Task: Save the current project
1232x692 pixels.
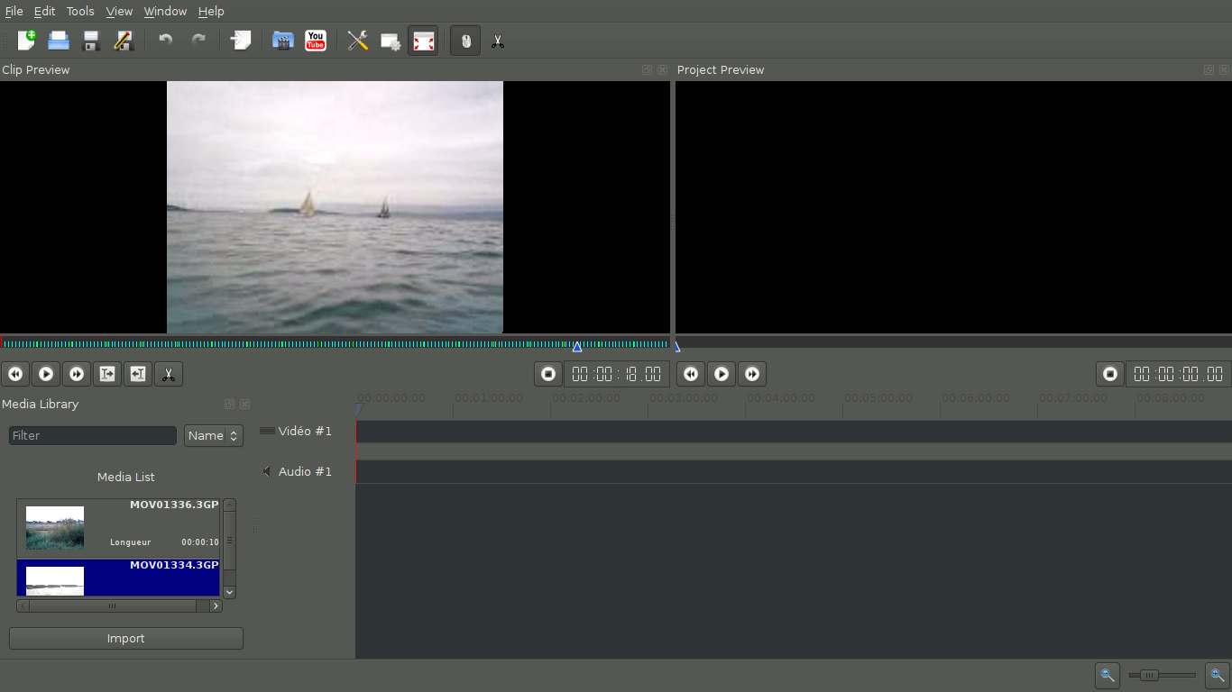Action: pos(90,41)
